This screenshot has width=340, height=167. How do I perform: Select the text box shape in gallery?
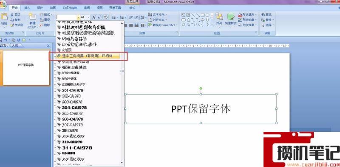tap(183, 15)
